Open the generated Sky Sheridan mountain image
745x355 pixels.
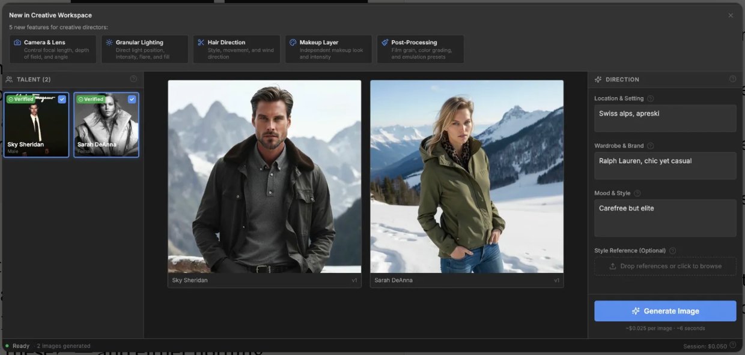(264, 177)
